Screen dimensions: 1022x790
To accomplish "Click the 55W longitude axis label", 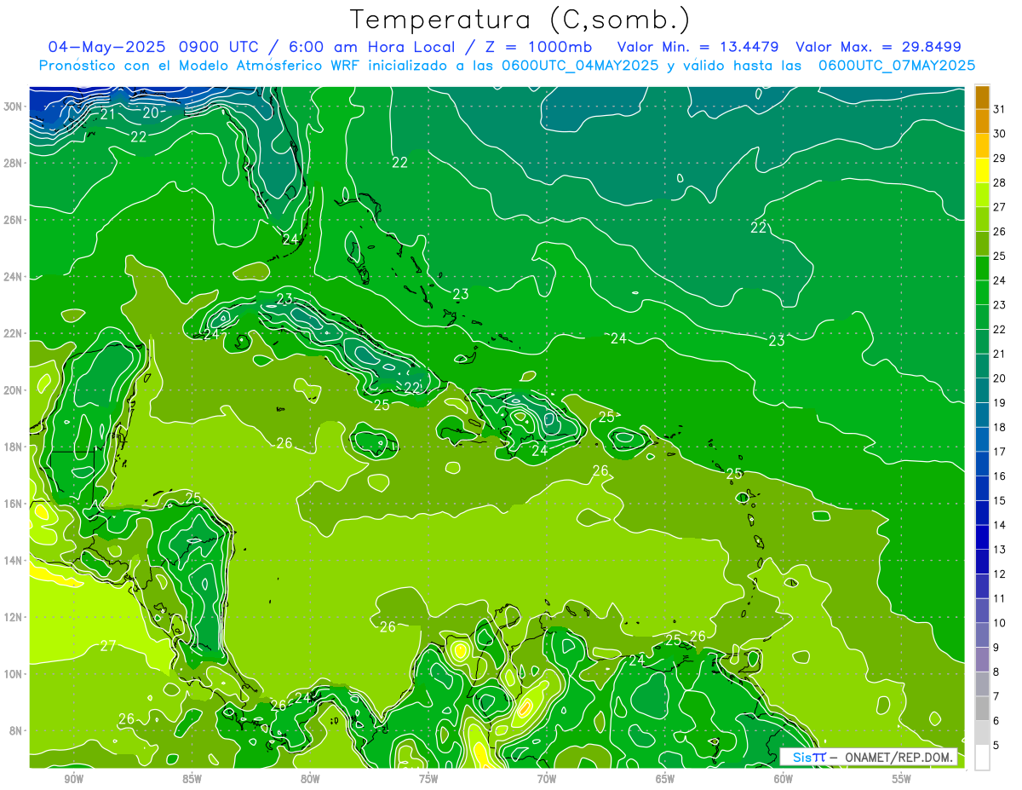I will click(902, 779).
